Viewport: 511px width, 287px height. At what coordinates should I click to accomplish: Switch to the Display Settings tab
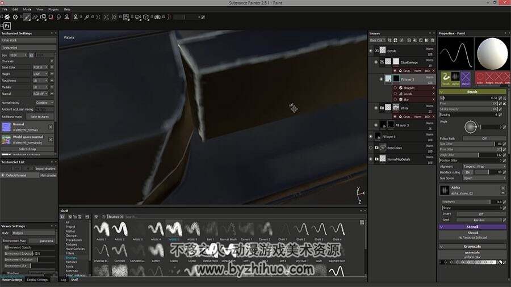(x=37, y=280)
